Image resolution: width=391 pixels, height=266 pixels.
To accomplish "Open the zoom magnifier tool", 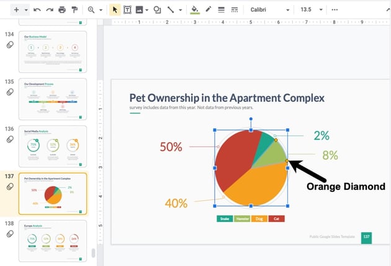I will 91,10.
